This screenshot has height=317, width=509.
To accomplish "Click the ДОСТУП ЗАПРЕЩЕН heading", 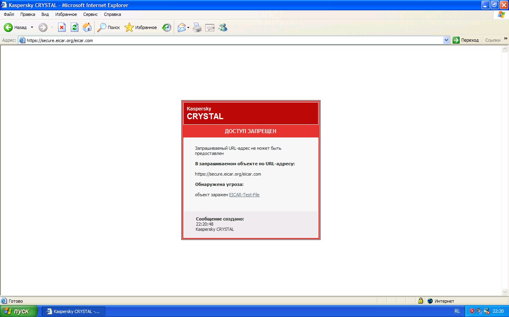I will click(251, 131).
